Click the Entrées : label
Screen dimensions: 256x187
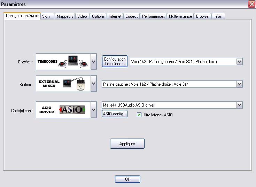[25, 62]
